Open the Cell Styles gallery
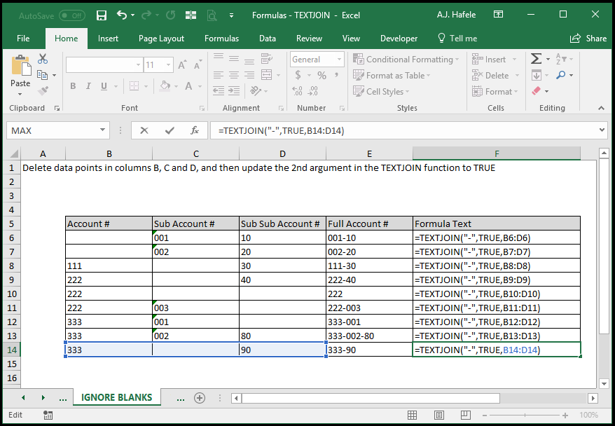 [x=381, y=91]
